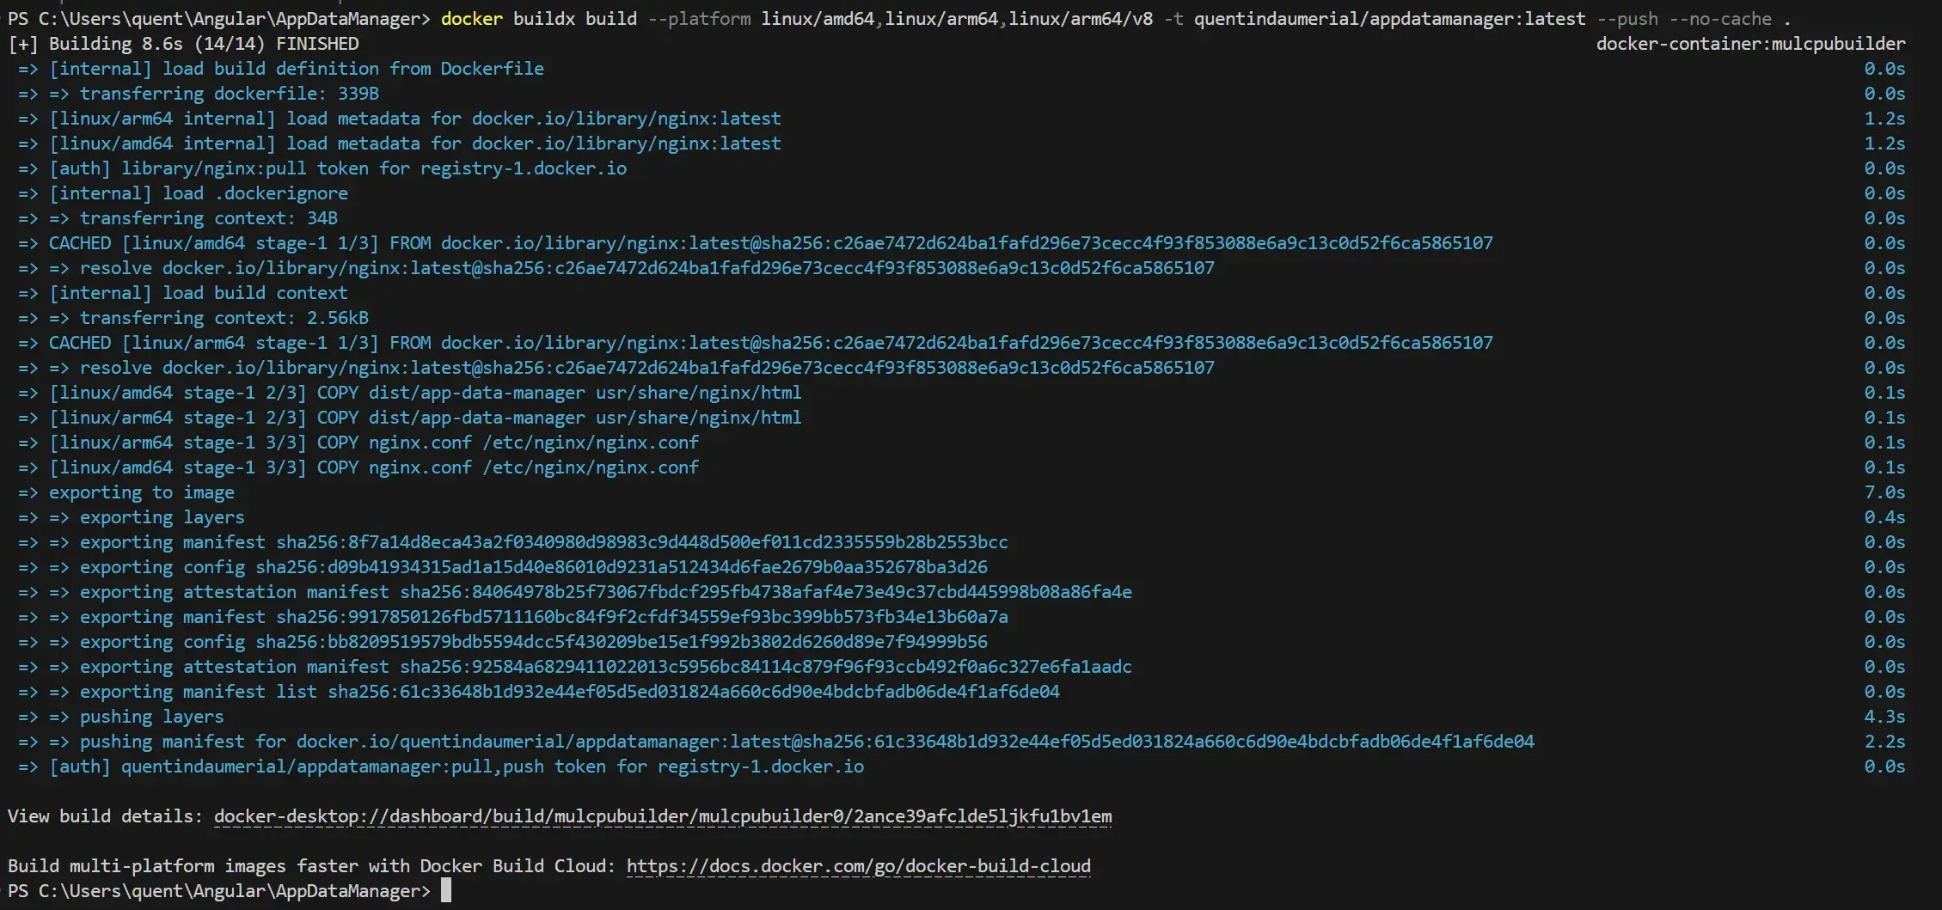Click the 'quentindaumerial/appdatamanager:latest' tag in command
1942x910 pixels.
(1389, 19)
